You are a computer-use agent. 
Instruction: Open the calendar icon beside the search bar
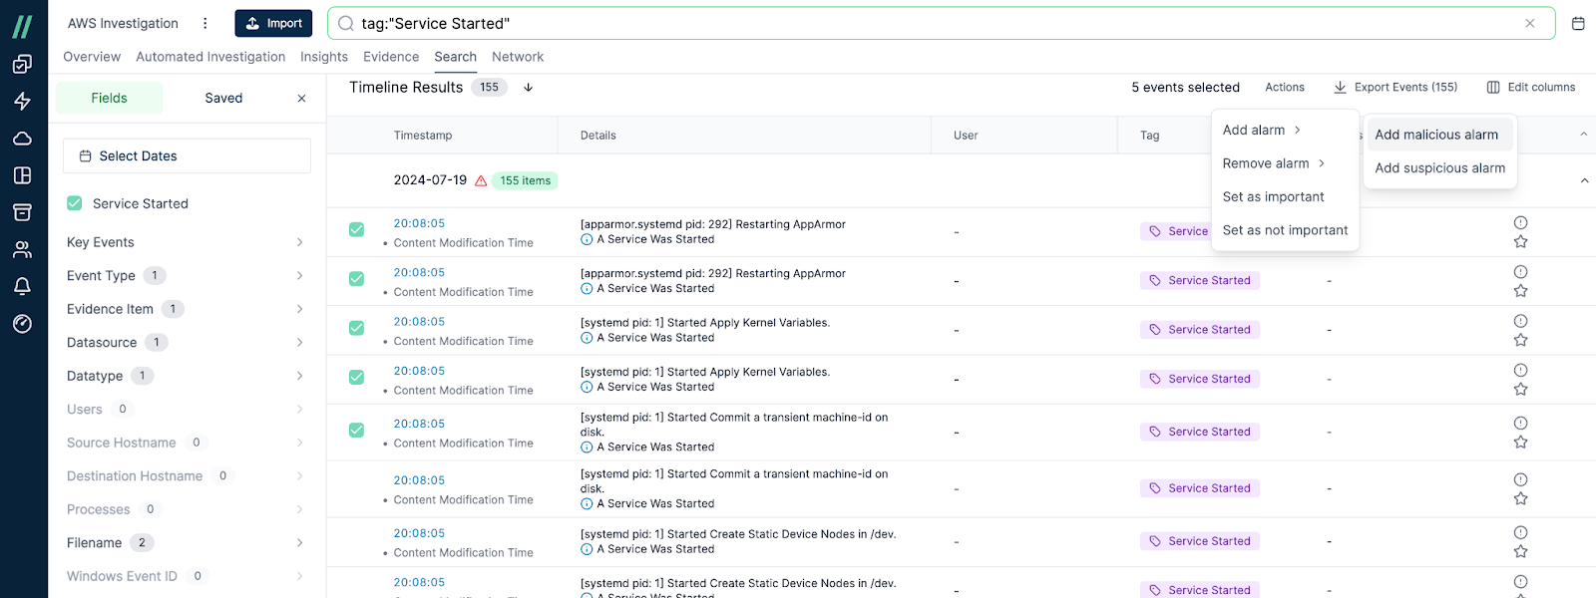1578,23
